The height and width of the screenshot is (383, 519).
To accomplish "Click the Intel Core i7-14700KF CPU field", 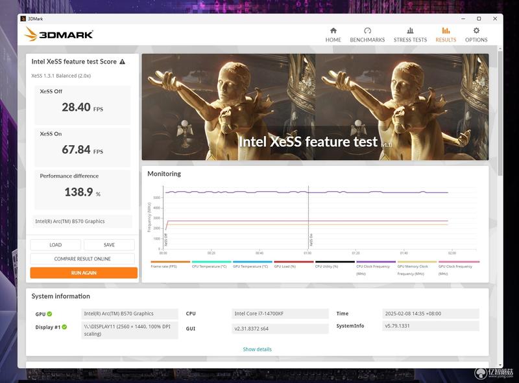I will [x=280, y=314].
